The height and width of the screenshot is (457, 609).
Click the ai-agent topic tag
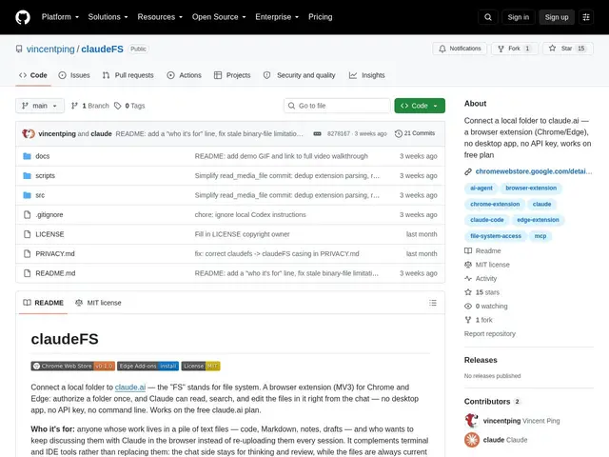pos(481,189)
